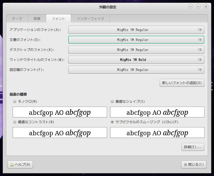214x176 pixels.
Task: Select the 最適なコントラスト(N) radio button
Action: click(15, 122)
